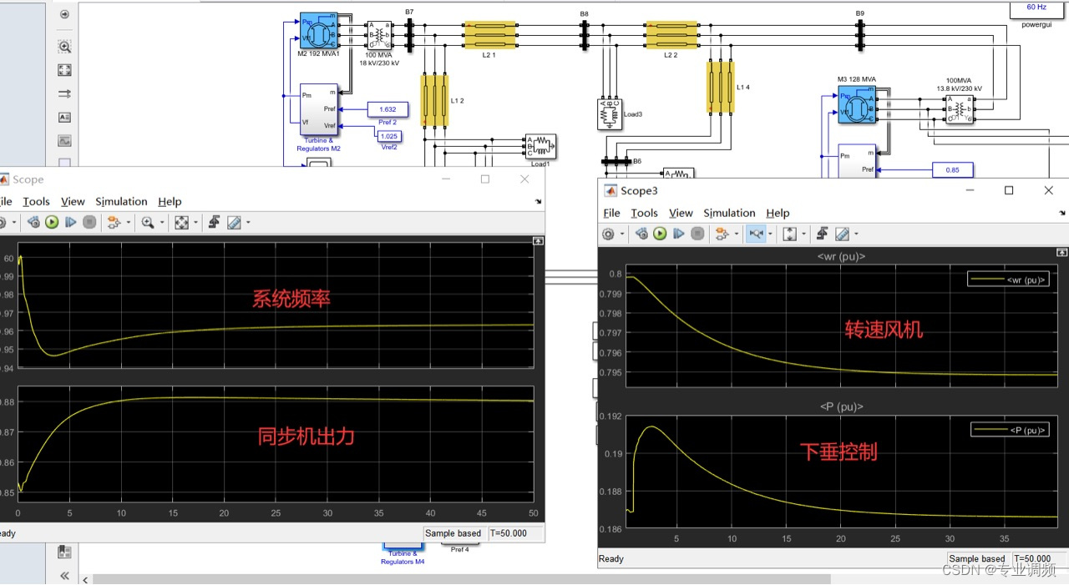Step forward the simulation in Scope3
The image size is (1069, 585).
point(679,234)
